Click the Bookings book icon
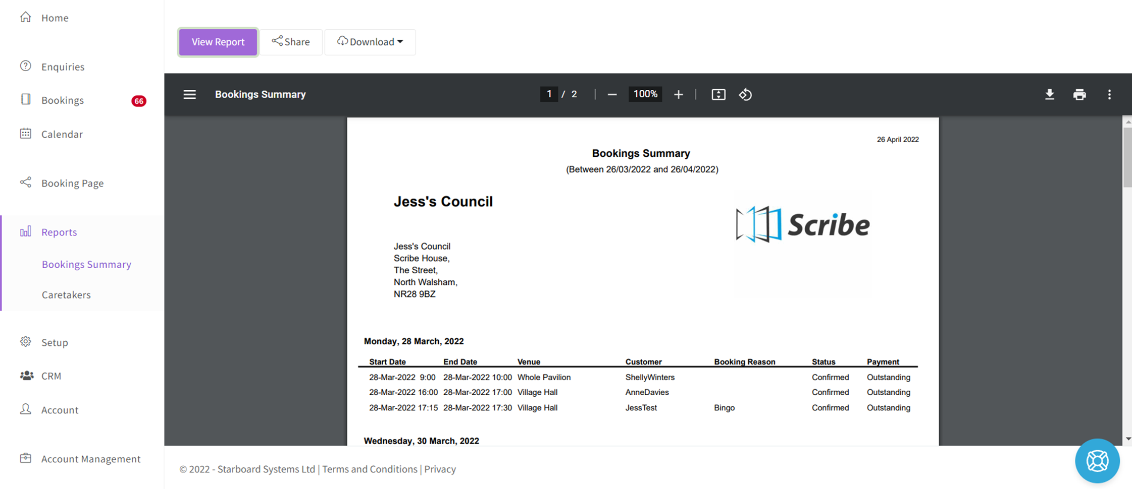Screen dimensions: 1132x489 26,99
